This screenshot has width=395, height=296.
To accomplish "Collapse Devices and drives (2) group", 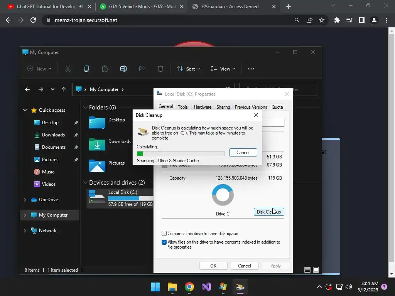I will (85, 182).
